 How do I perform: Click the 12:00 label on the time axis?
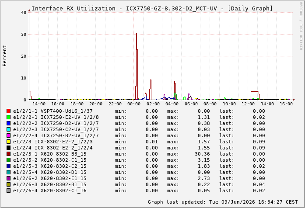248,104
